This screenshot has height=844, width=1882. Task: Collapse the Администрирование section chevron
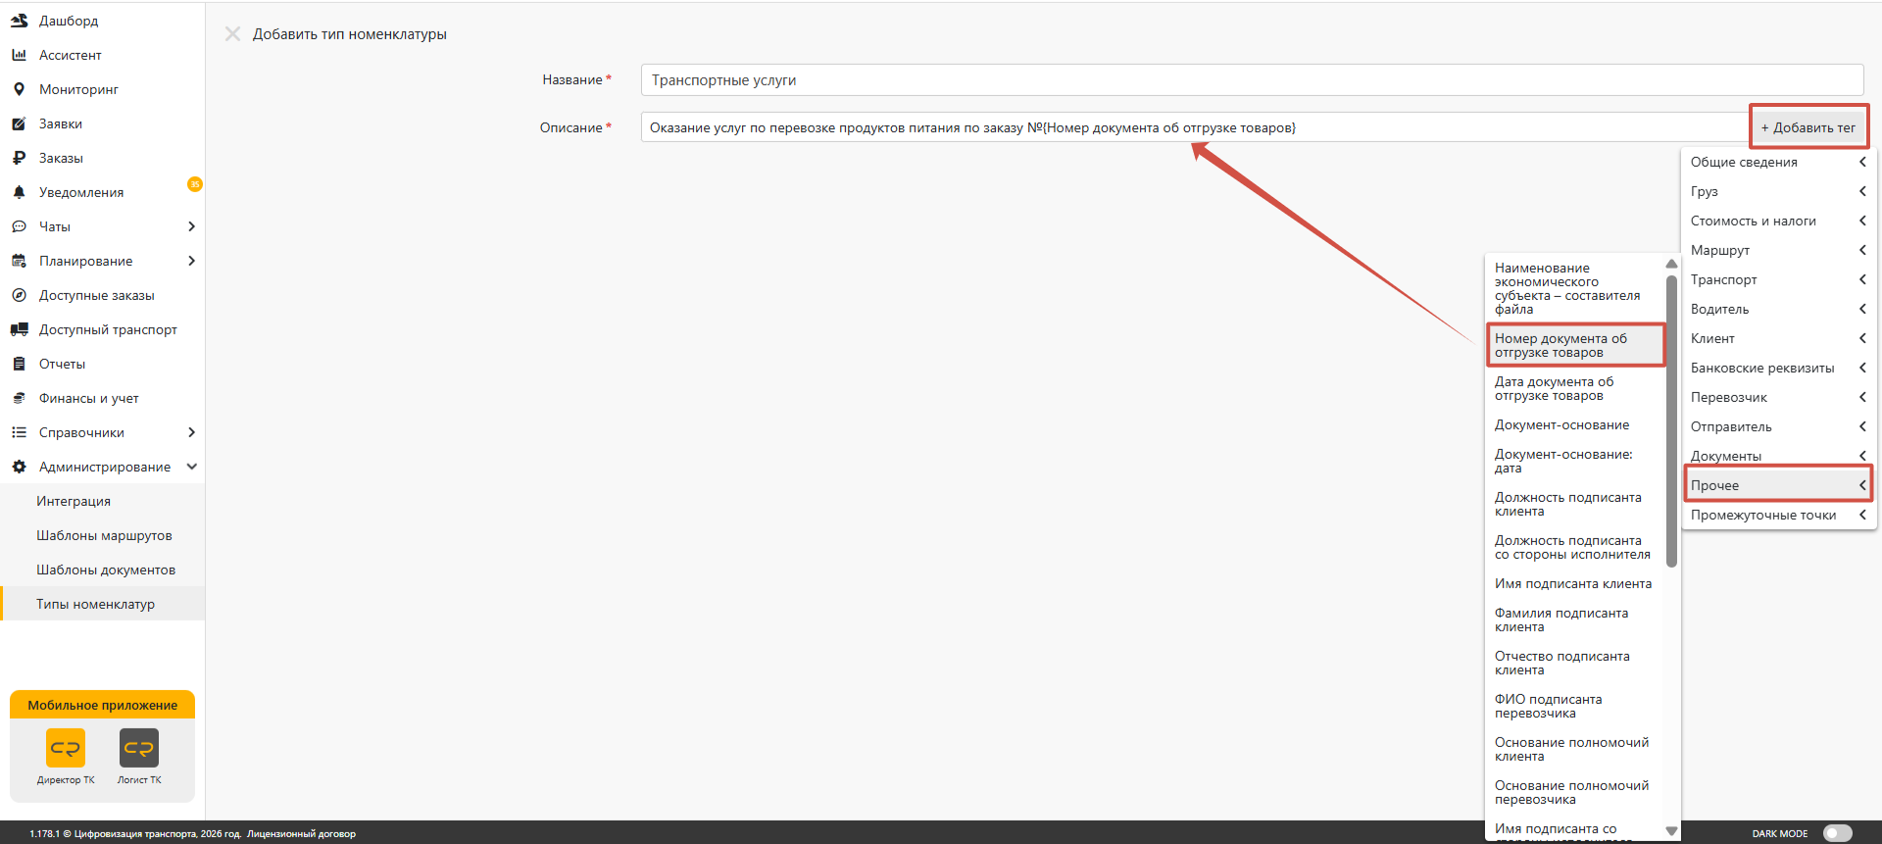pyautogui.click(x=191, y=467)
